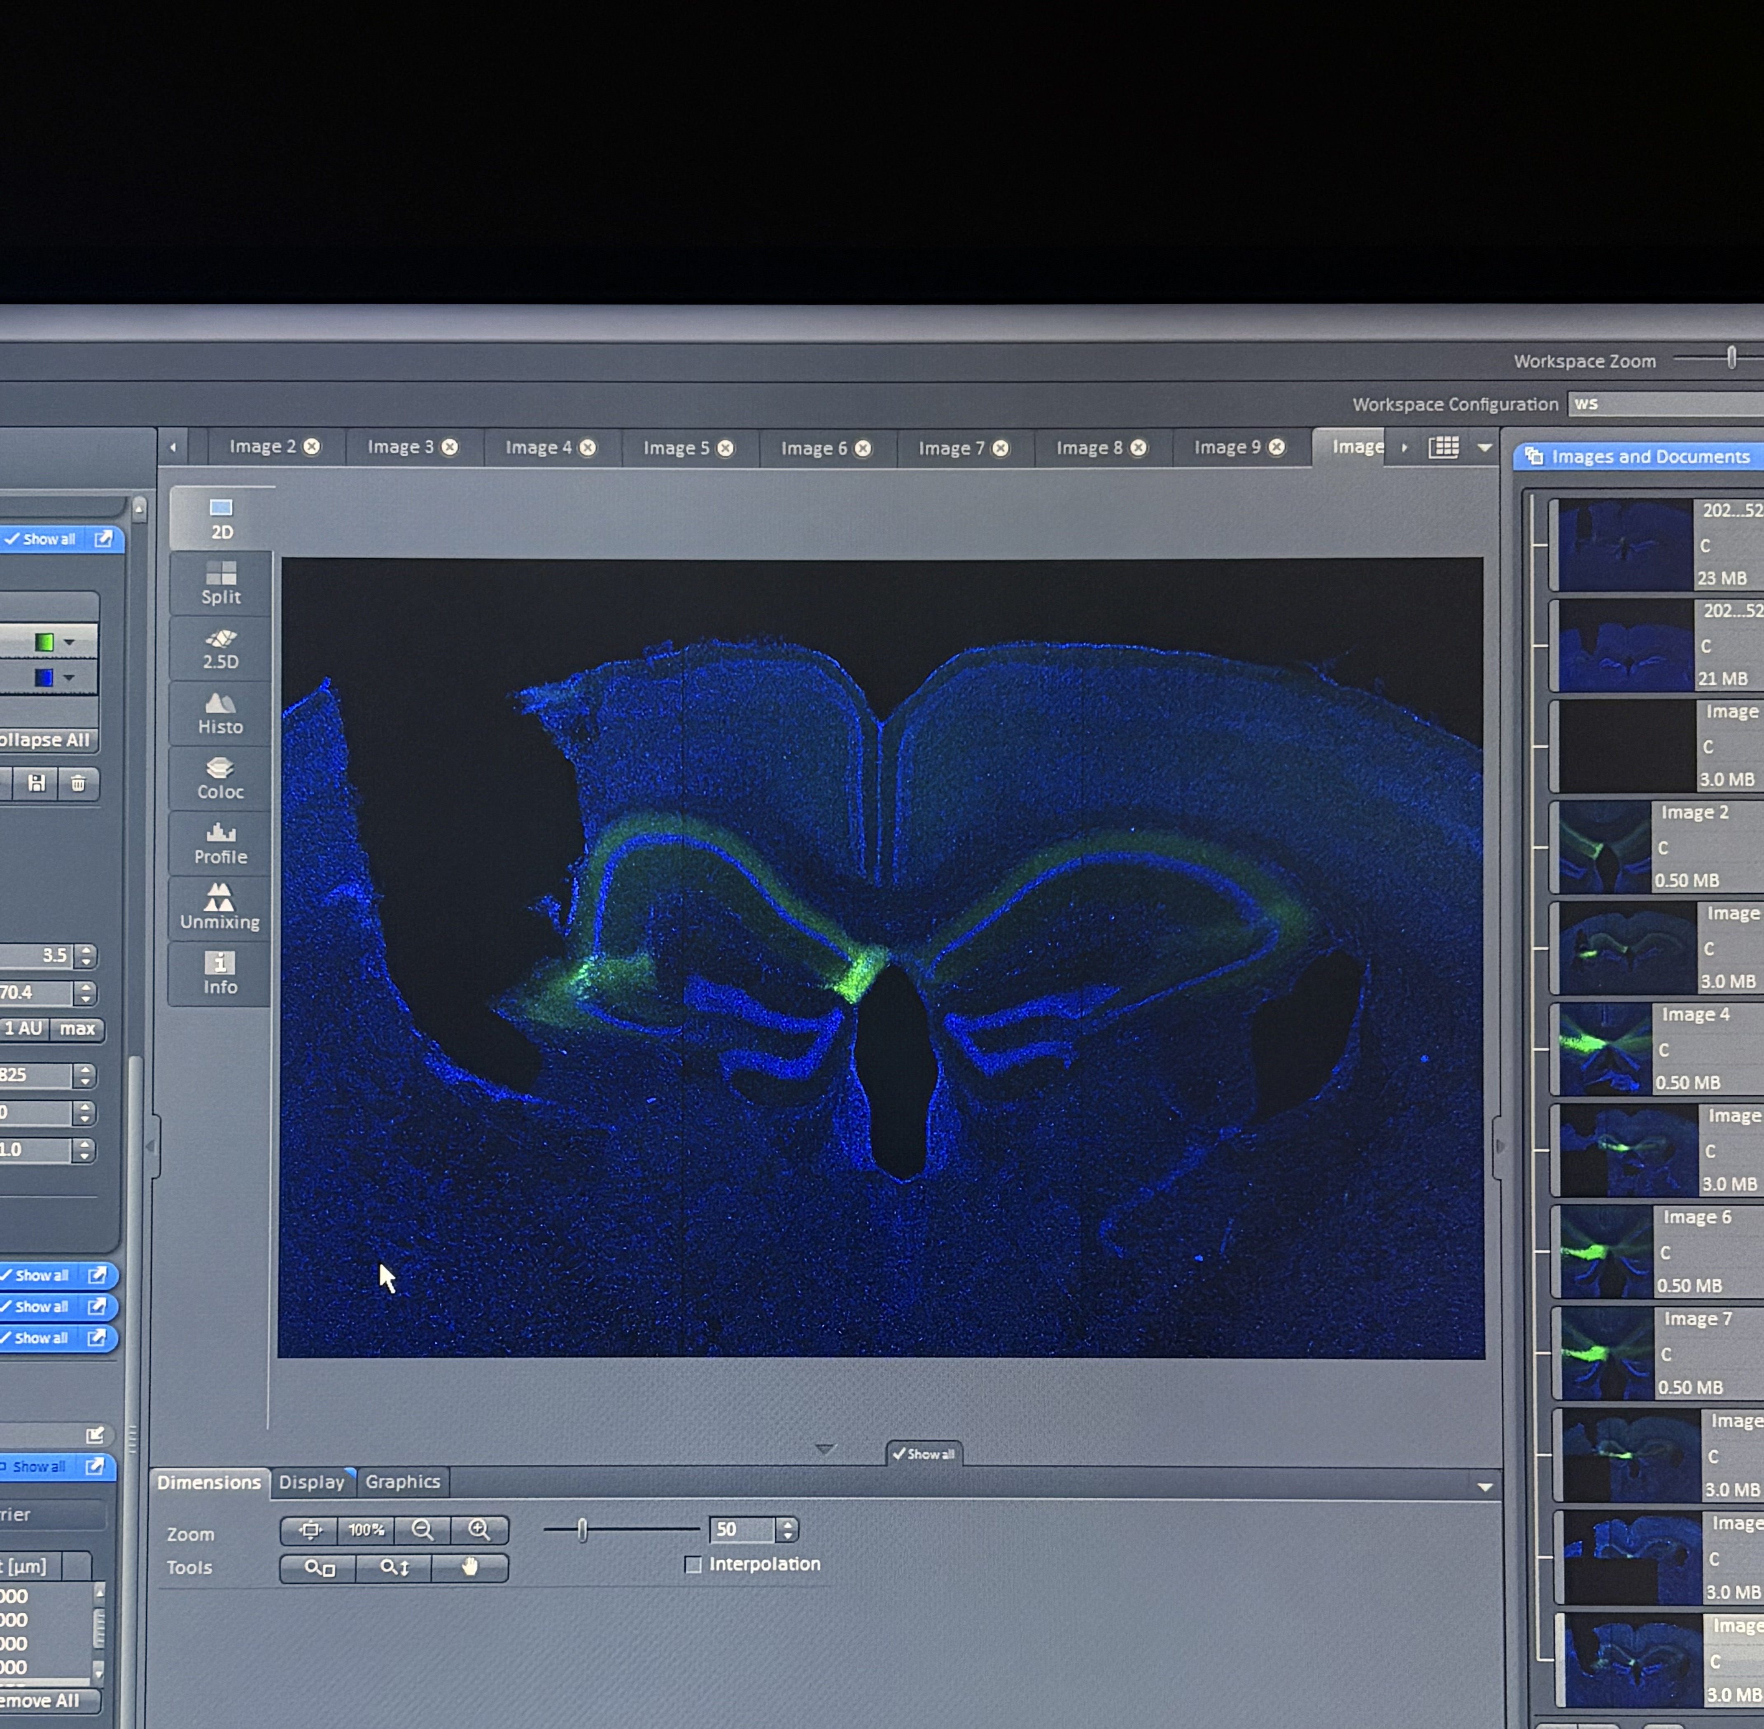Click the trash delete icon in left panel

coord(78,783)
